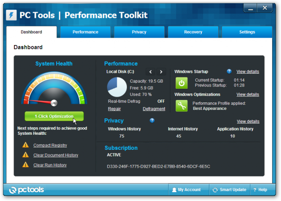
Task: Open Windows Startup blue help icon
Action: click(229, 71)
